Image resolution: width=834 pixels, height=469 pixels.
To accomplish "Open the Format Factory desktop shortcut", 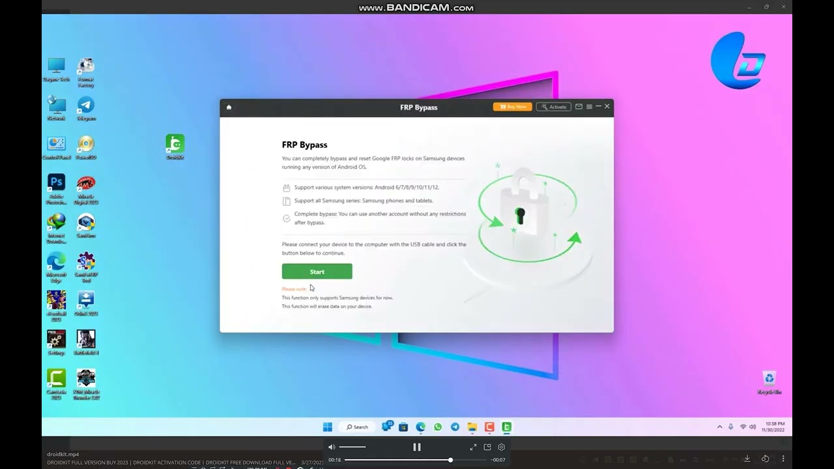I will pyautogui.click(x=86, y=72).
